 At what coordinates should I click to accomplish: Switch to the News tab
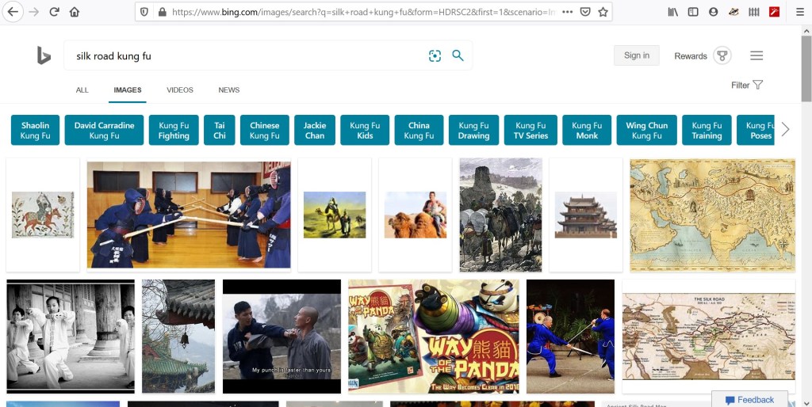point(229,90)
